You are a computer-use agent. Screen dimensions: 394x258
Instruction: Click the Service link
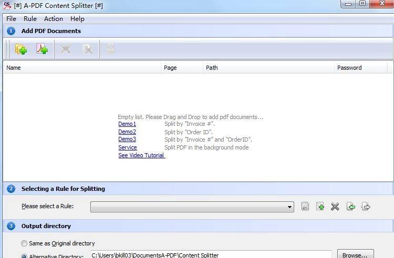click(128, 147)
